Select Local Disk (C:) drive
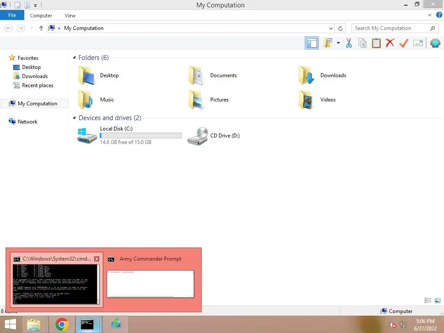Image resolution: width=444 pixels, height=333 pixels. 129,135
